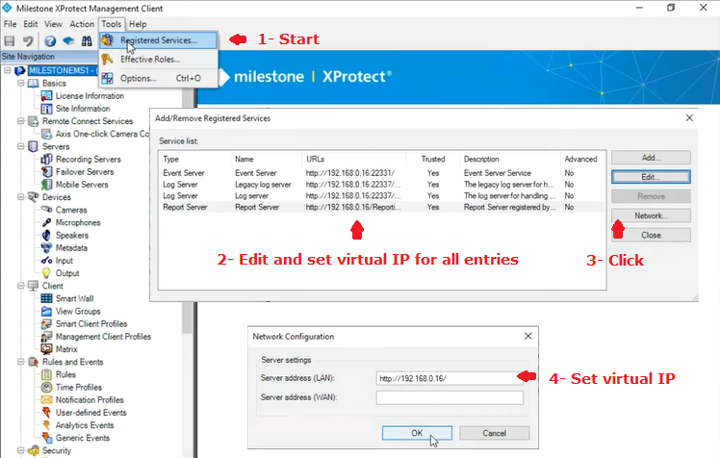The height and width of the screenshot is (458, 720).
Task: Click the binoculars search icon
Action: (86, 40)
